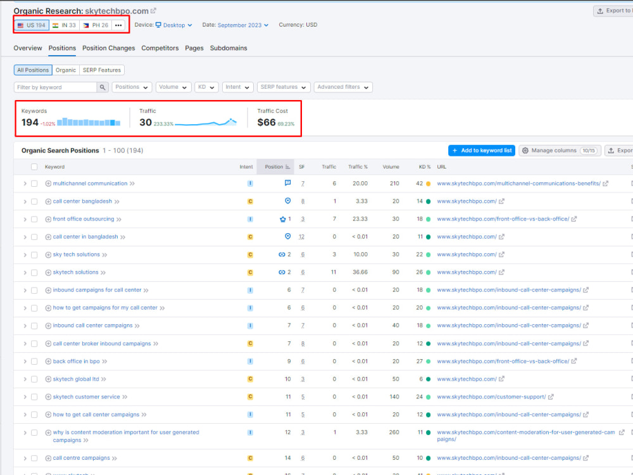This screenshot has height=475, width=633.
Task: Open the Volume filter dropdown
Action: pyautogui.click(x=173, y=87)
